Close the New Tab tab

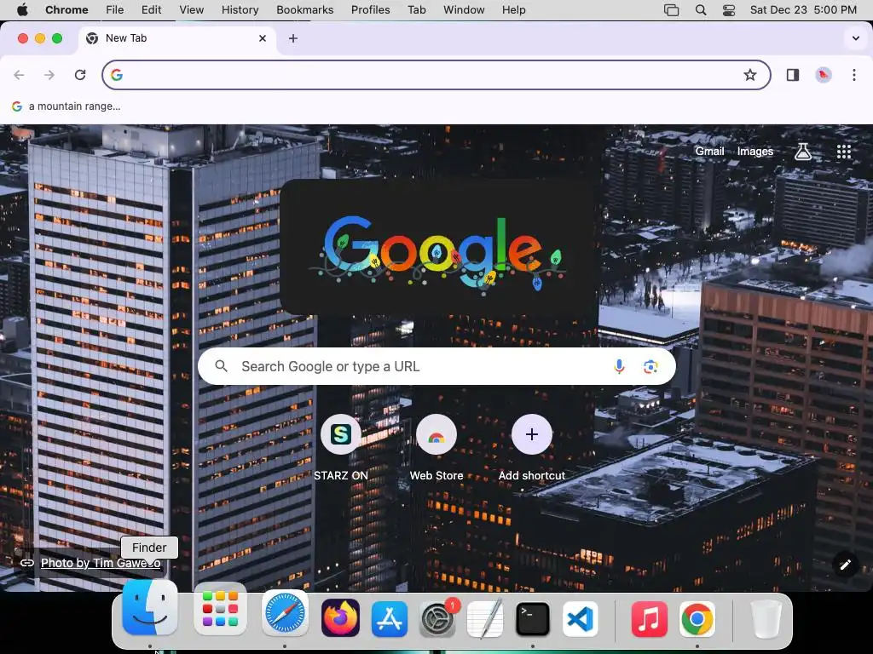point(263,38)
